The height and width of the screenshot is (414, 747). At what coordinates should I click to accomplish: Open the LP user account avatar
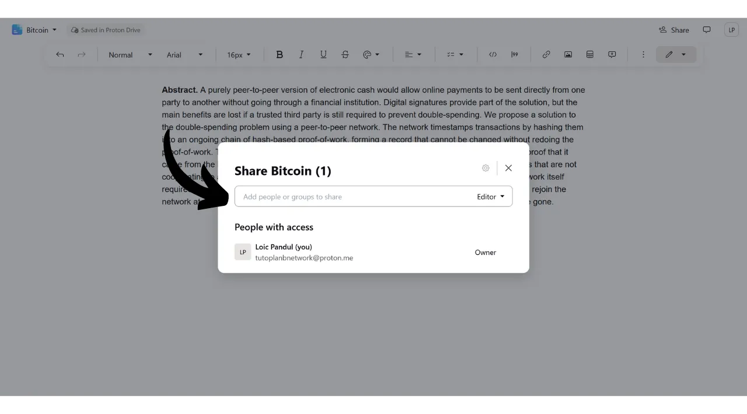tap(732, 30)
